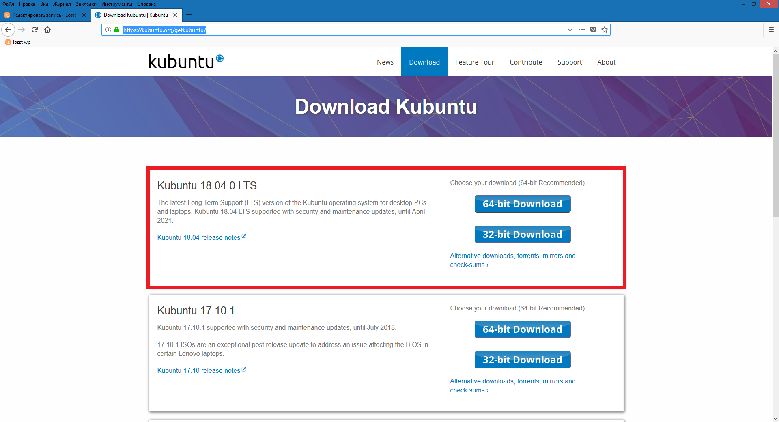Open the browser home page
779x422 pixels.
point(47,30)
